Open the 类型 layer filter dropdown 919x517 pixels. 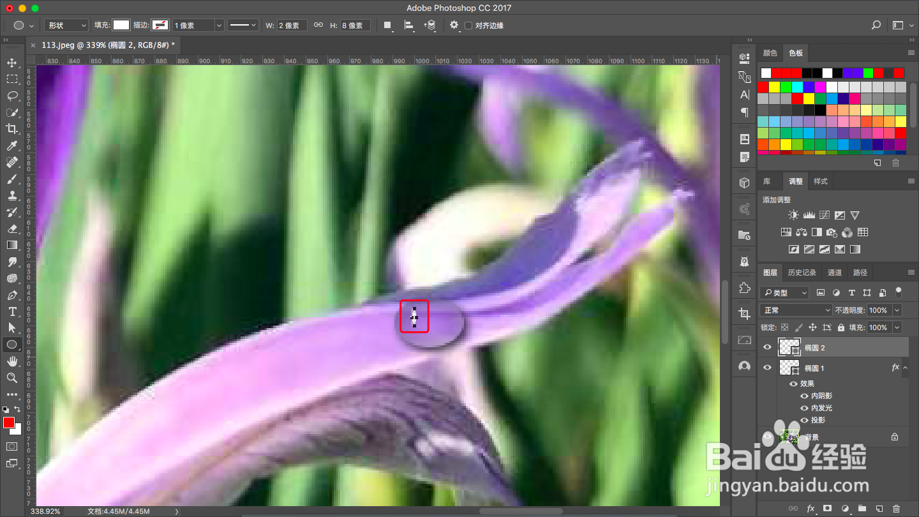click(784, 292)
